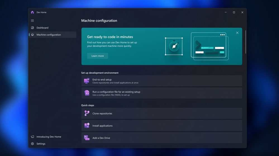
Task: Click the Learn more button
Action: (x=97, y=56)
